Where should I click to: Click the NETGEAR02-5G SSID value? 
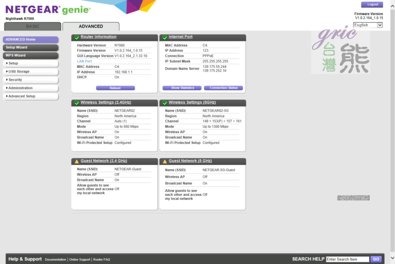216,111
